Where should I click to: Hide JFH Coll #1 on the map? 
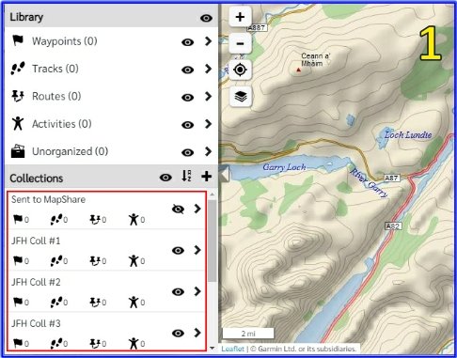(178, 250)
